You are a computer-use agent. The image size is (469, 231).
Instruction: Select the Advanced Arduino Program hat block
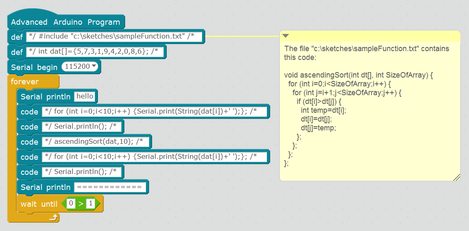pos(66,22)
